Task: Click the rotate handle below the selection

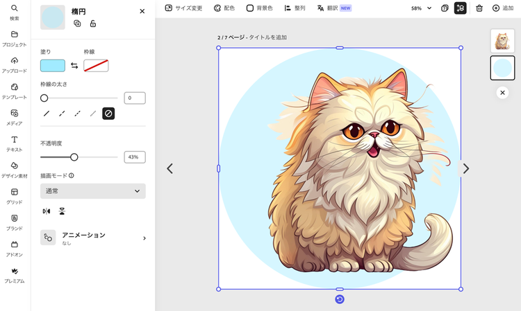Action: click(340, 299)
